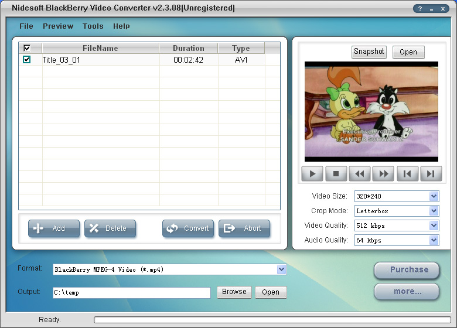Click the fast forward playback button
Viewport: 457px width, 328px height.
[383, 173]
